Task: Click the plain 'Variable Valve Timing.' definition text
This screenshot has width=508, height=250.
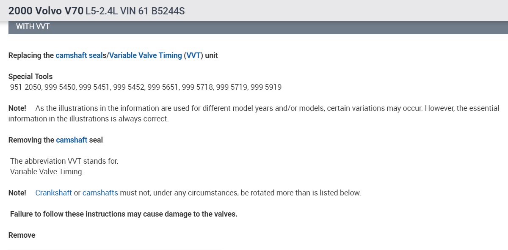Action: [x=47, y=172]
